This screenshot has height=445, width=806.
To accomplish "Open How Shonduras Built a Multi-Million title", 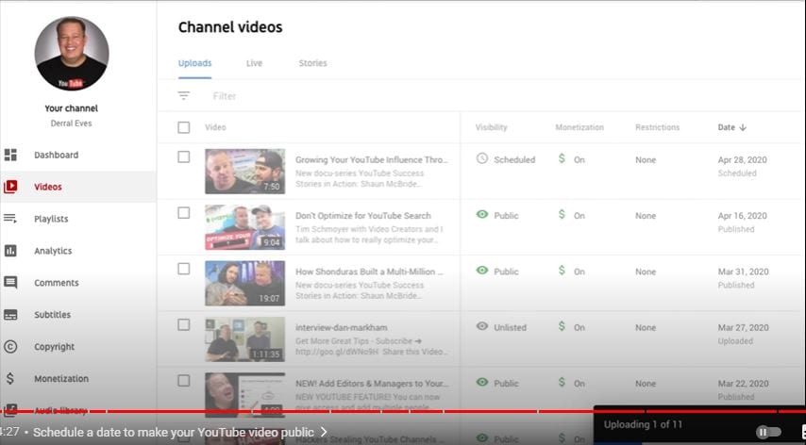I will coord(369,272).
